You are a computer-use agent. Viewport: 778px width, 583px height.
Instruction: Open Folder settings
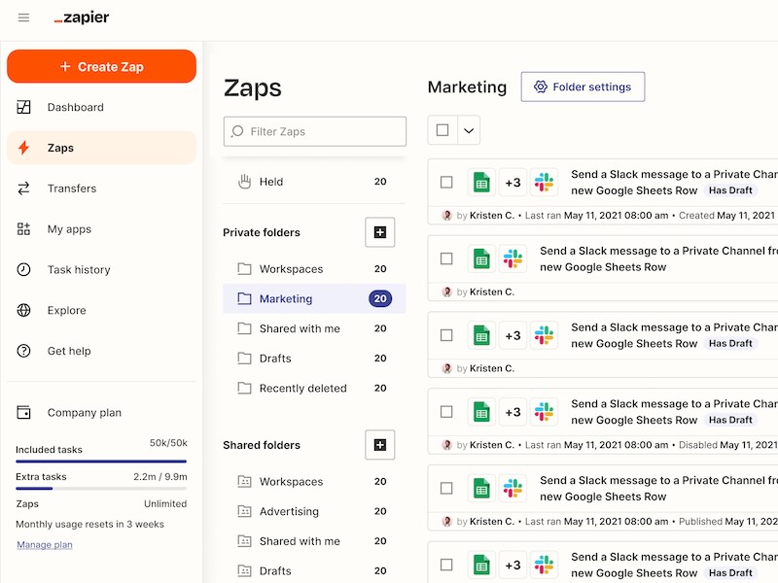(x=583, y=86)
